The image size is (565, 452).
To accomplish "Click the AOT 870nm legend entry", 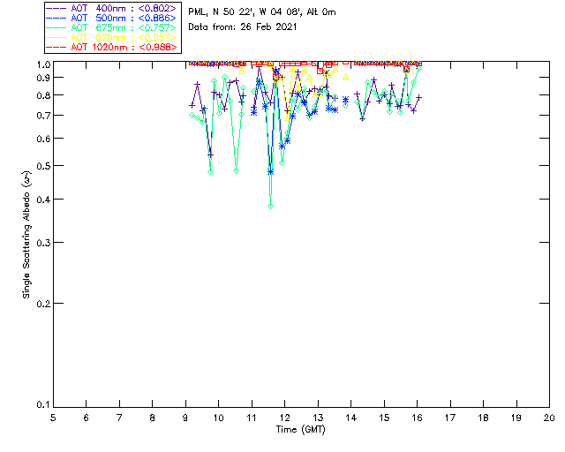I will click(x=112, y=37).
